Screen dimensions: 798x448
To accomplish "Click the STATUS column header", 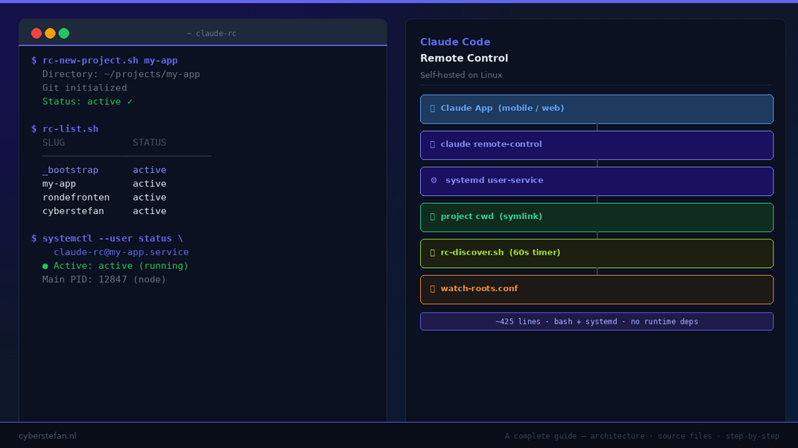I will point(149,143).
